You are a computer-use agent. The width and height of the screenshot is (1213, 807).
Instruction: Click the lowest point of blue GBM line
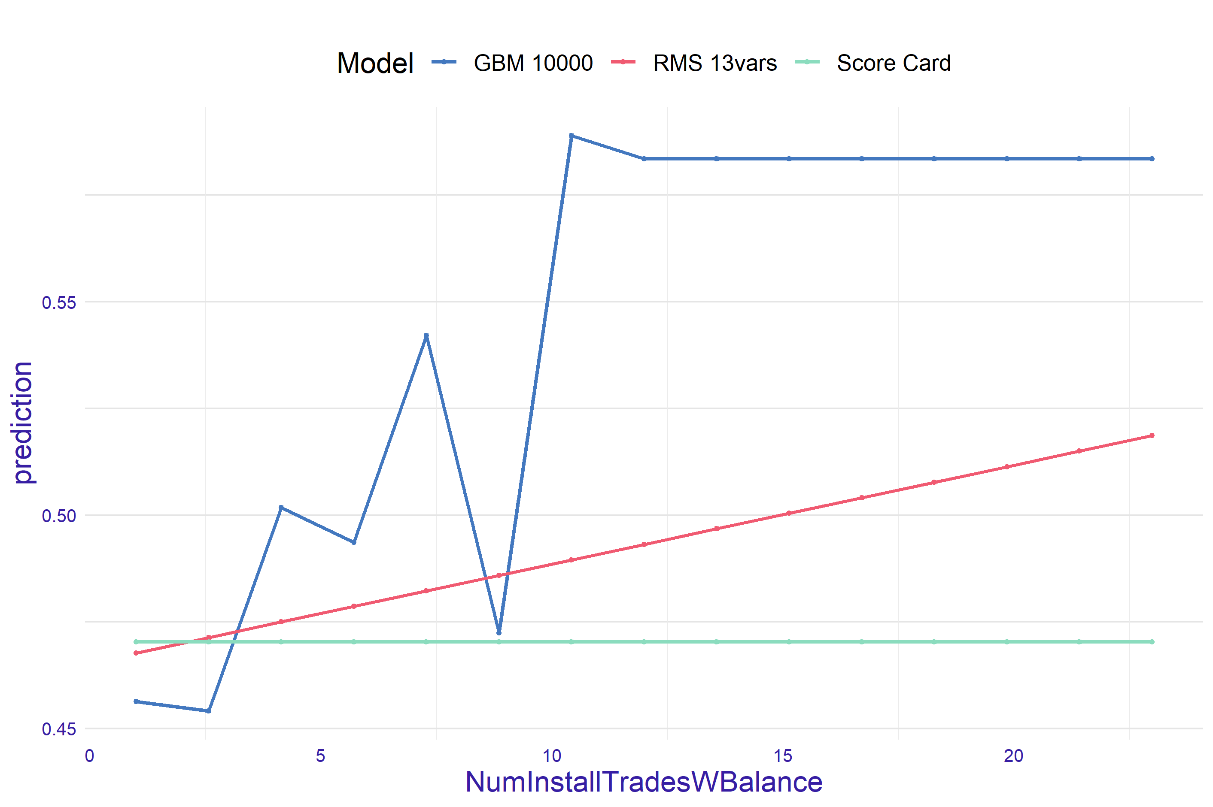(x=208, y=711)
